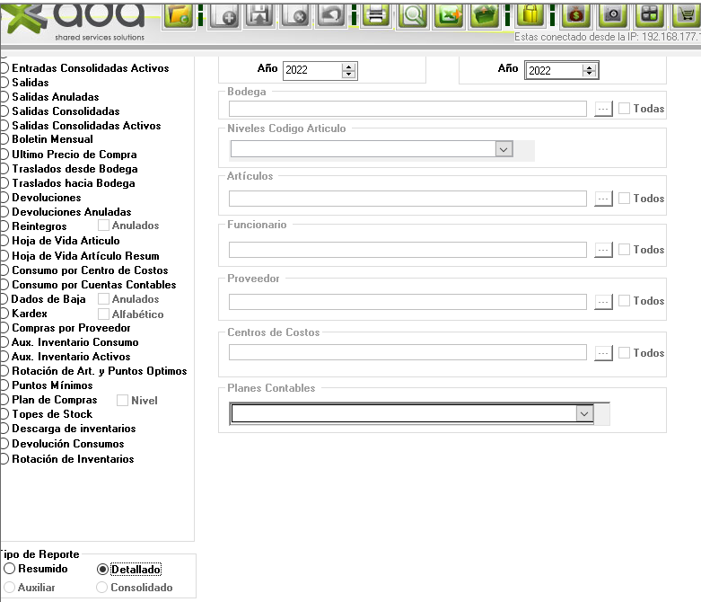Viewport: 701px width, 602px height.
Task: Increase the left Año value with the spinner
Action: click(x=349, y=66)
